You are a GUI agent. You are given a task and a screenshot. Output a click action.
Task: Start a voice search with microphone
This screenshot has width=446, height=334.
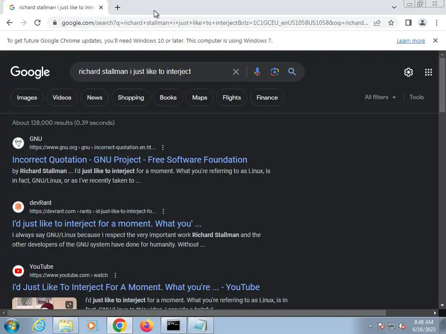pyautogui.click(x=257, y=72)
